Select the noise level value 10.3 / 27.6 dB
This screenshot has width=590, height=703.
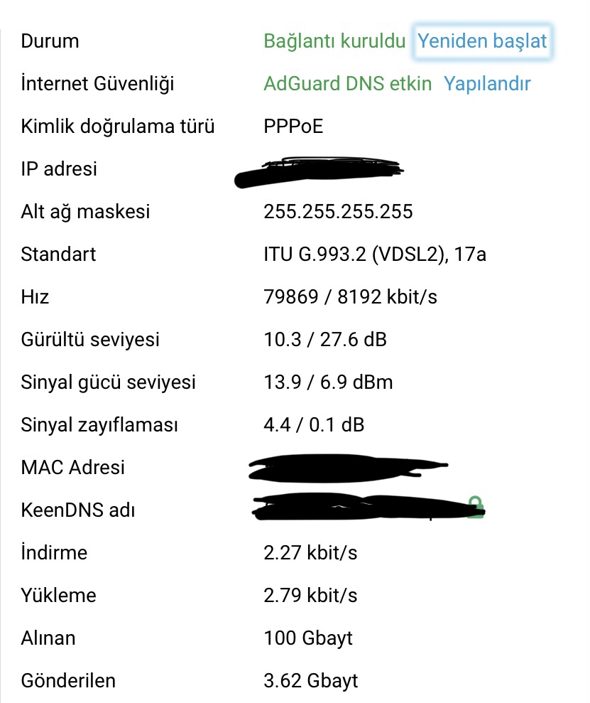tap(325, 339)
